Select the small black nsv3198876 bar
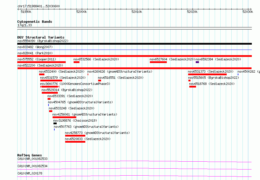260x180 pixels. coord(55,123)
